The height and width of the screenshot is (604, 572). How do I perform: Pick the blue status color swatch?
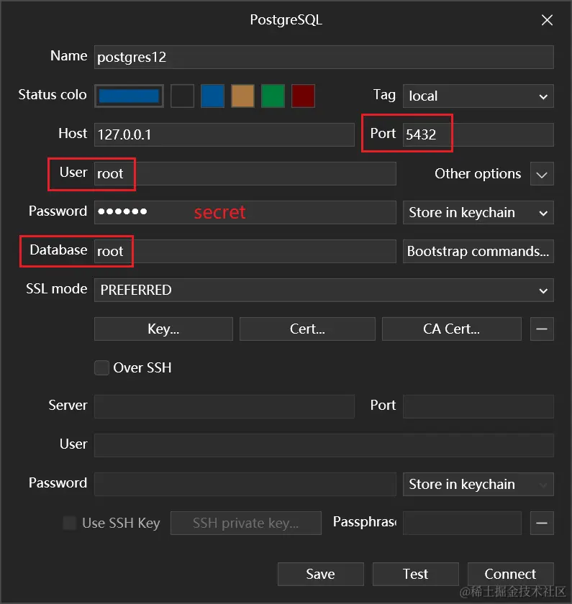(212, 96)
